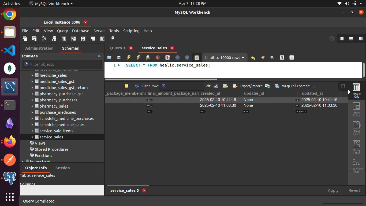Image resolution: width=366 pixels, height=206 pixels.
Task: Open the Database menu
Action: pyautogui.click(x=81, y=31)
